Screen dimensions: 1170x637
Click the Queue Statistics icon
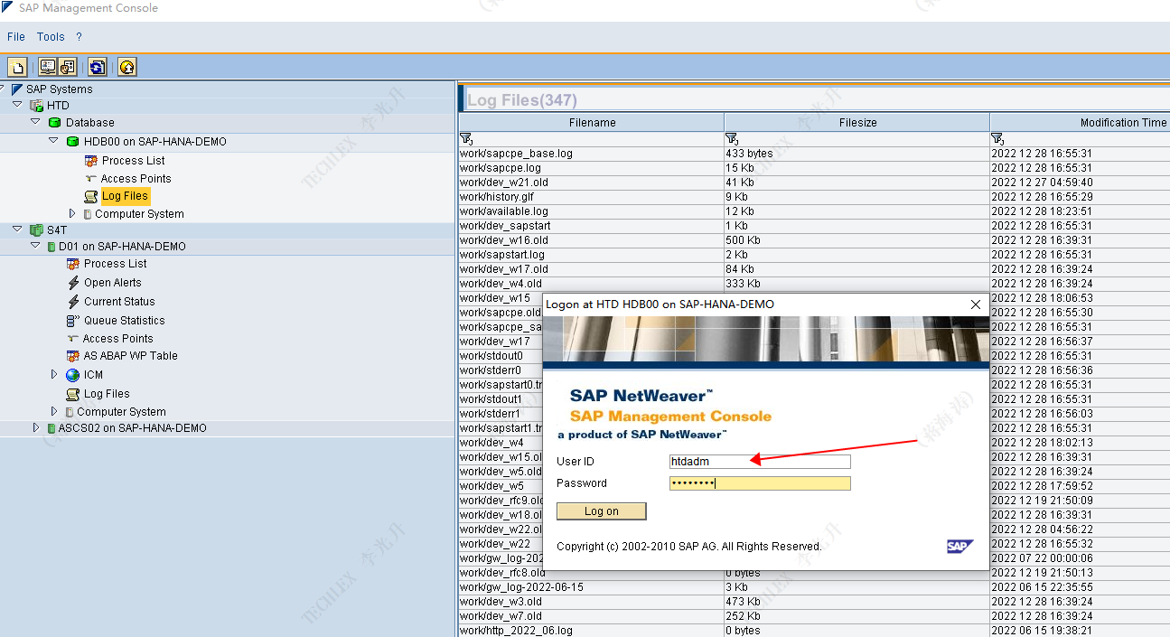coord(73,321)
